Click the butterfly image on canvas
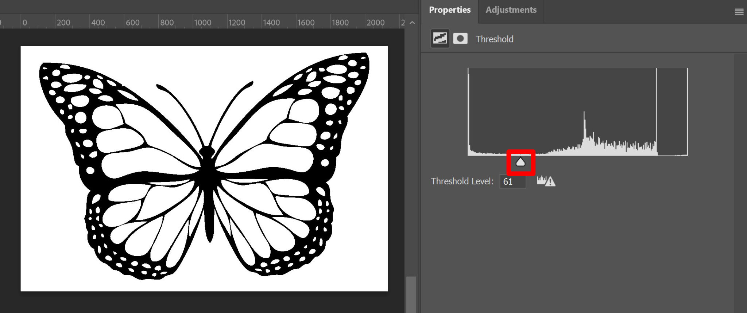This screenshot has height=313, width=747. point(204,168)
